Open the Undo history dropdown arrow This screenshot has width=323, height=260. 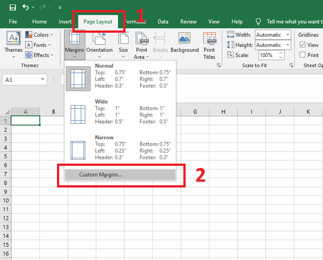[33, 8]
